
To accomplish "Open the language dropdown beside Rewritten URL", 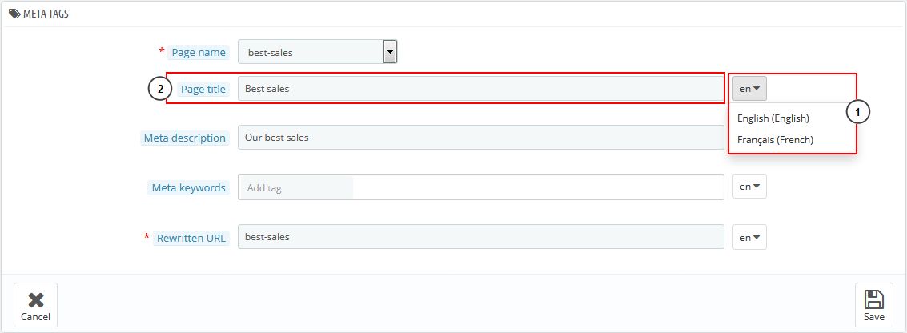I will click(x=749, y=237).
